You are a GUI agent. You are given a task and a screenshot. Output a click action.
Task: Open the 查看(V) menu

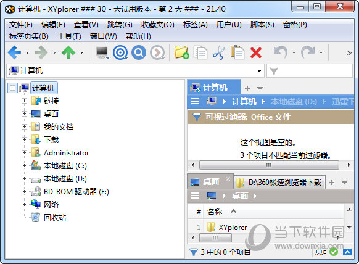tap(86, 25)
